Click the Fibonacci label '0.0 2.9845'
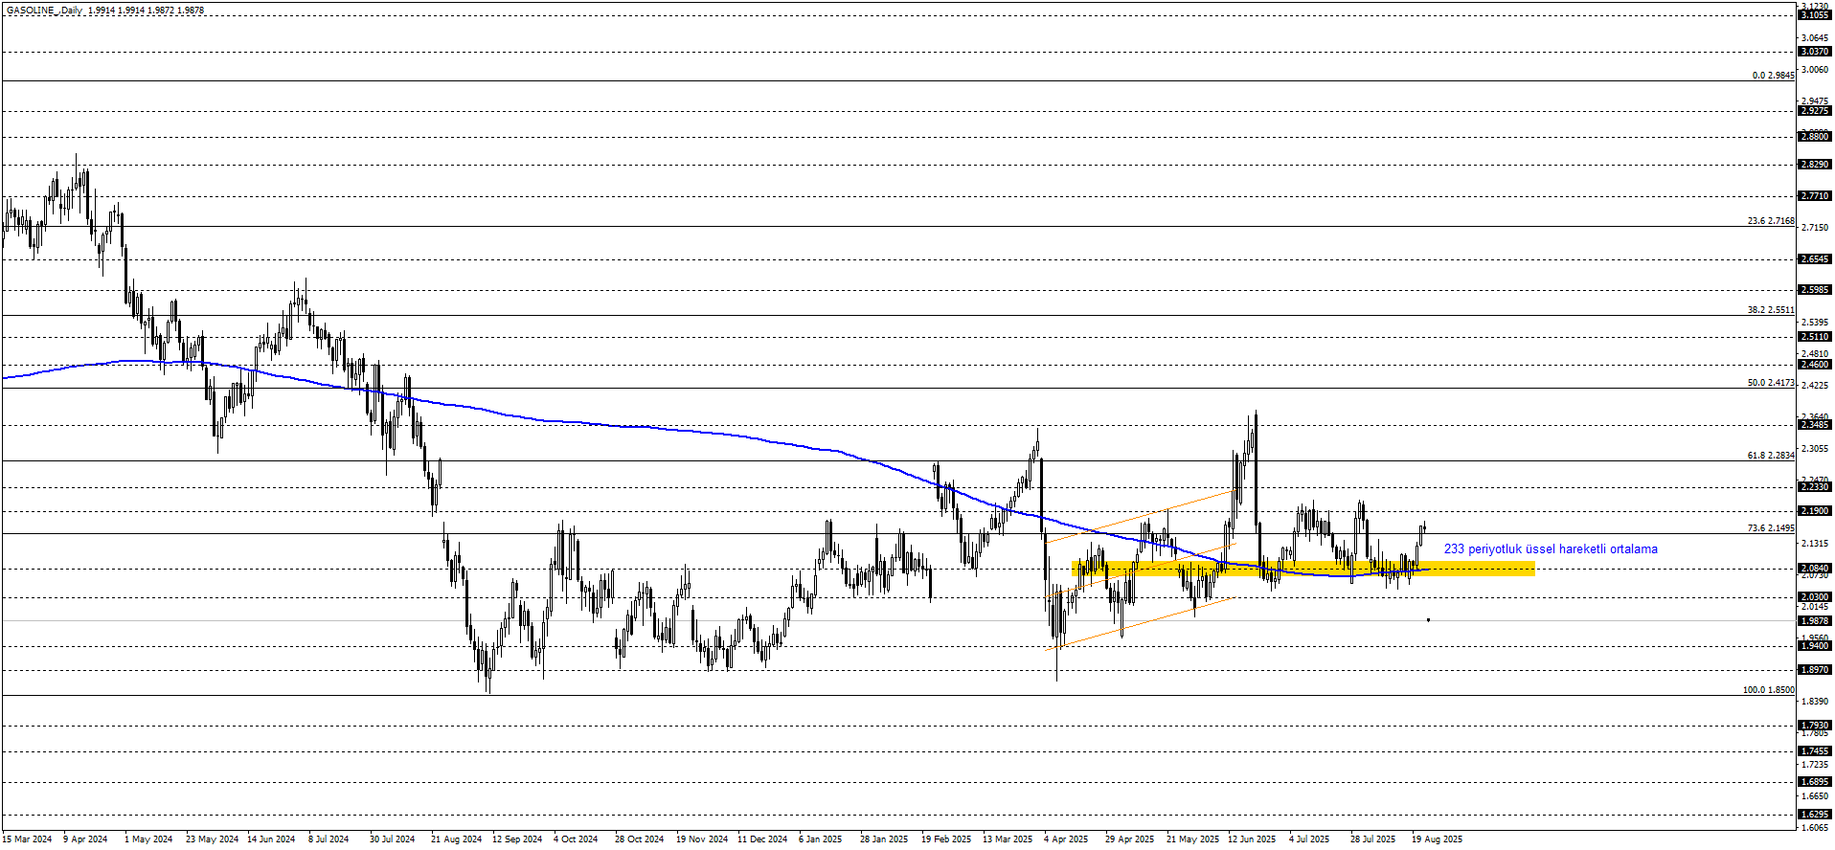This screenshot has height=850, width=1835. pos(1773,76)
